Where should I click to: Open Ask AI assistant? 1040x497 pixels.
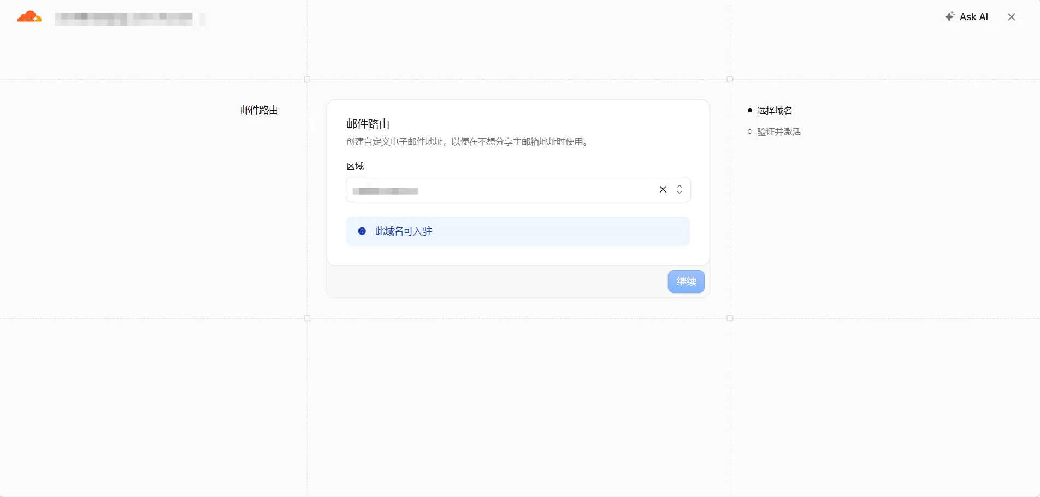(967, 17)
